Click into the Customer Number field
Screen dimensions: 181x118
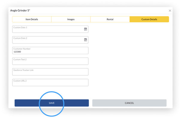[x=50, y=50]
